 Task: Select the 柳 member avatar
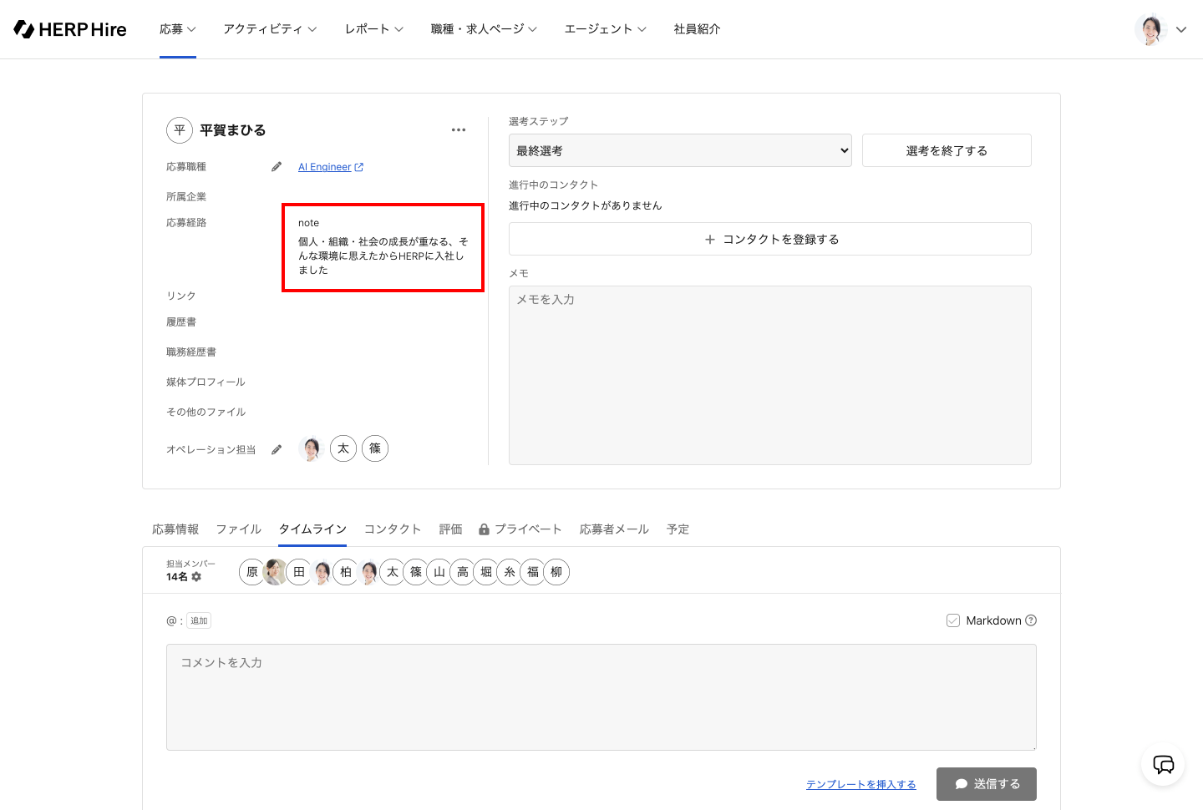556,572
